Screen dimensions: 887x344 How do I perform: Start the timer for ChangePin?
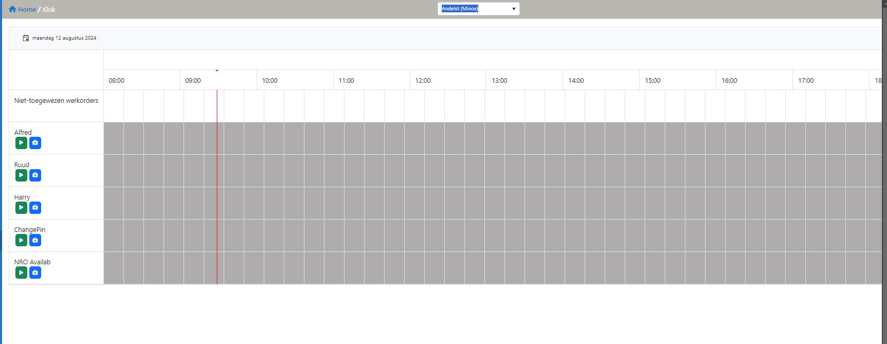coord(21,240)
